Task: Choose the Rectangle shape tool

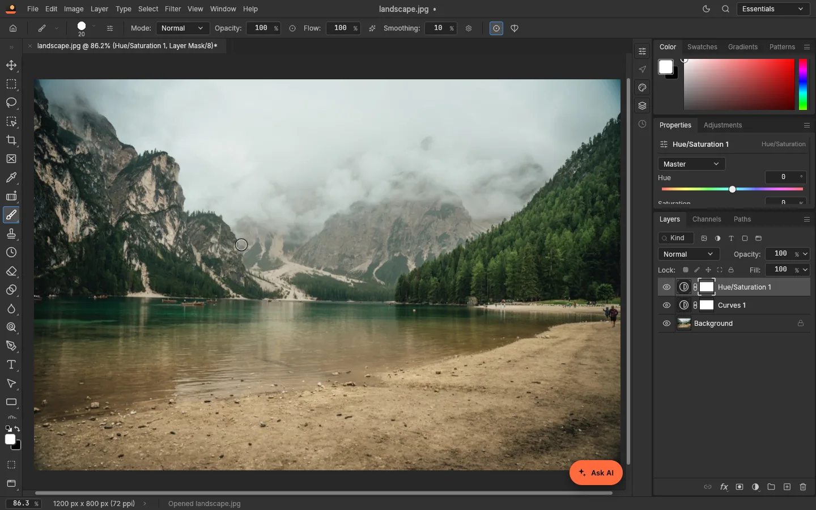Action: (x=11, y=402)
